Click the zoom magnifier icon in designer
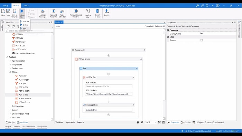Screen dimensions: 242x136 tap(142, 122)
